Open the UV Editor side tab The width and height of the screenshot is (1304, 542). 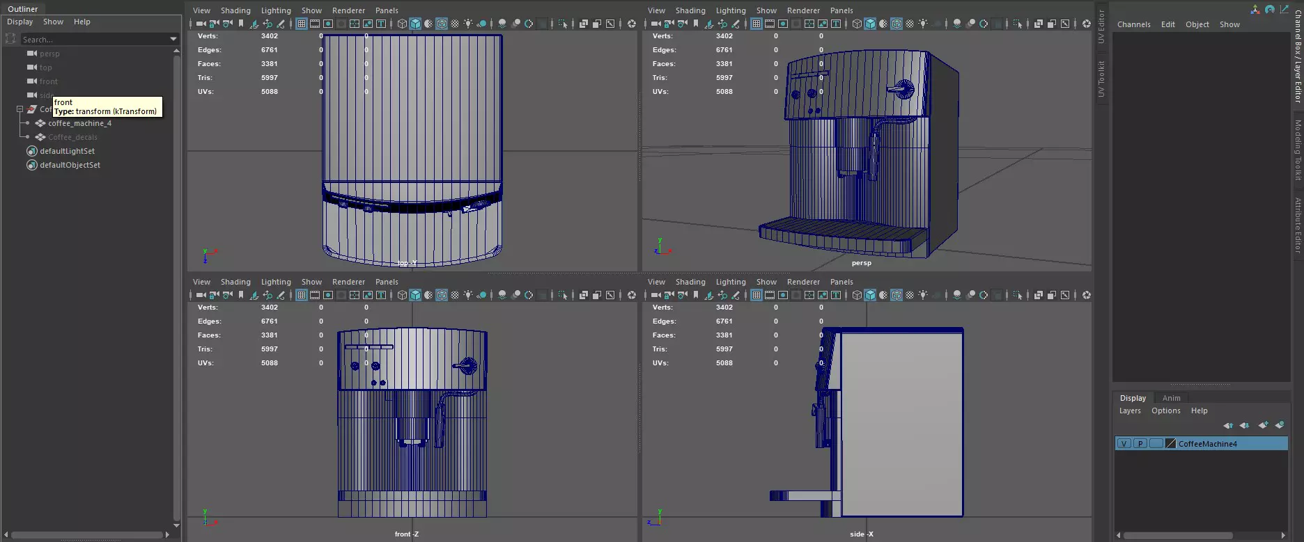coord(1101,27)
